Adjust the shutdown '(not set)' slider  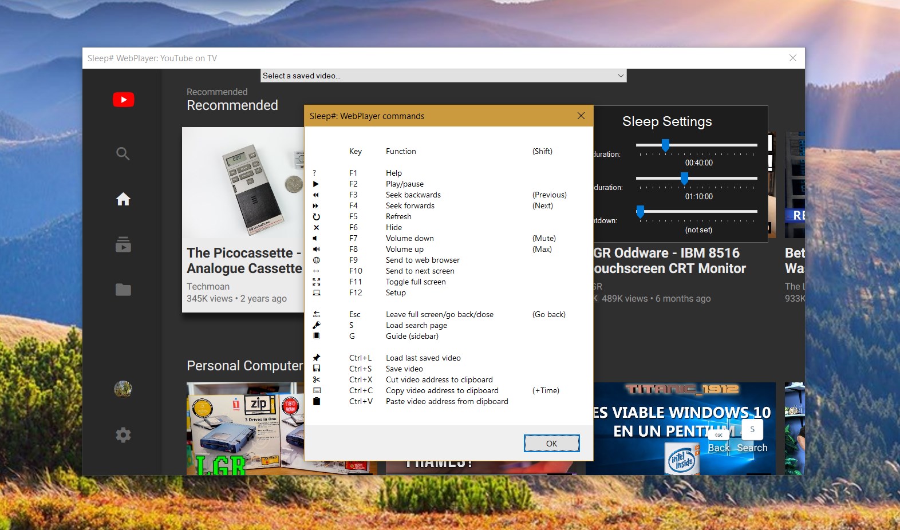click(x=640, y=212)
